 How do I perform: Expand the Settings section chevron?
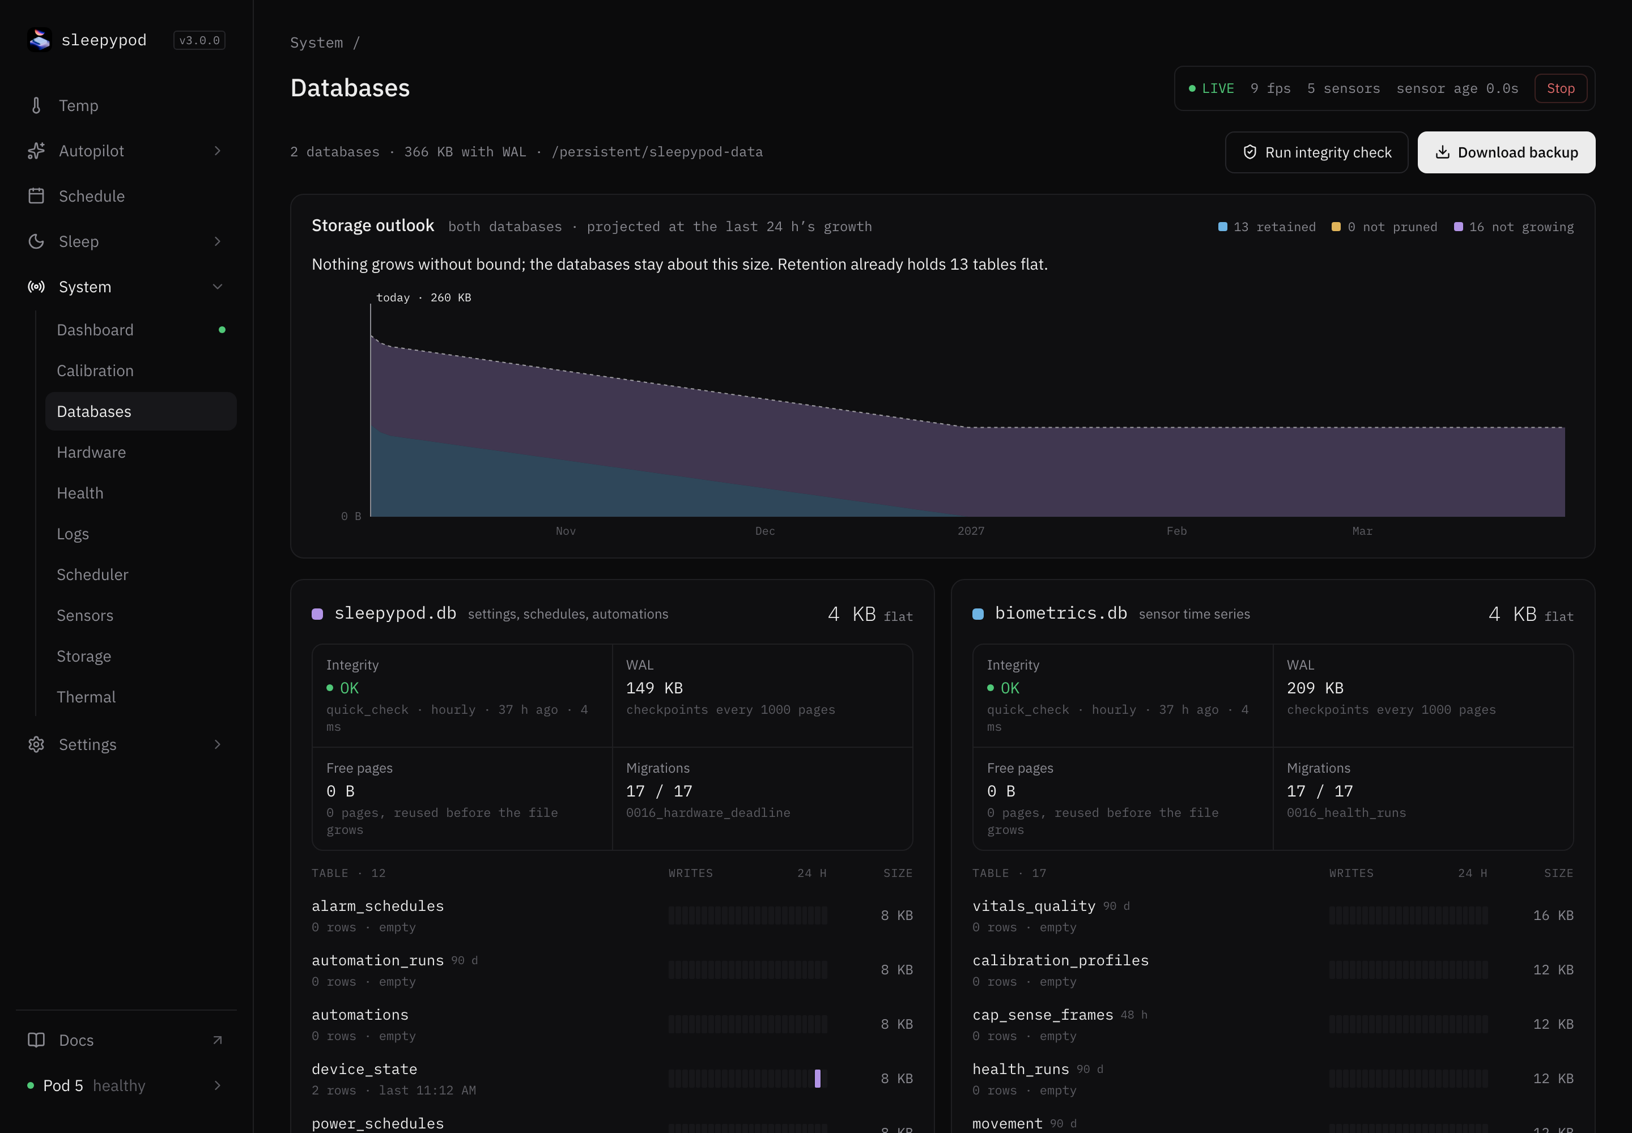[217, 744]
